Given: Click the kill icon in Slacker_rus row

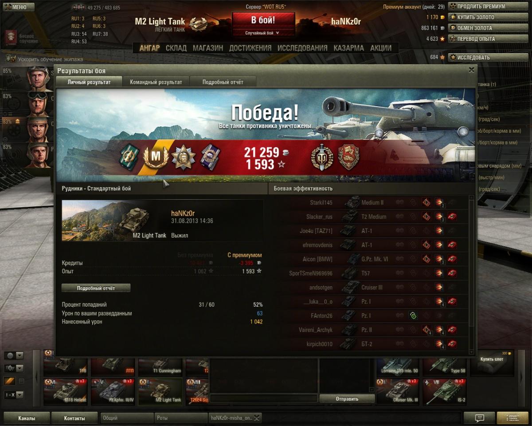Looking at the screenshot, I should [x=452, y=217].
